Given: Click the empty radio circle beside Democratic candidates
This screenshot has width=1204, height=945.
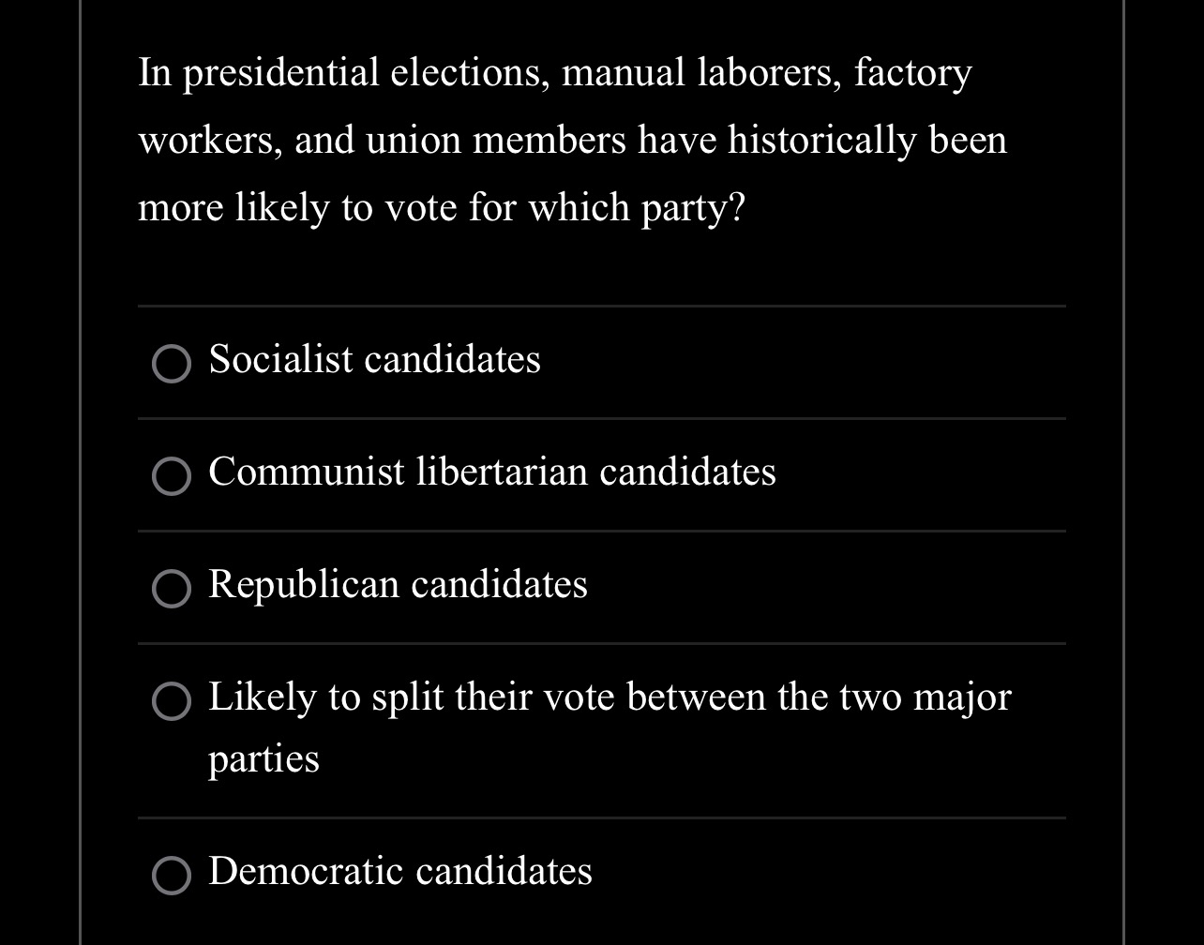Looking at the screenshot, I should tap(171, 876).
